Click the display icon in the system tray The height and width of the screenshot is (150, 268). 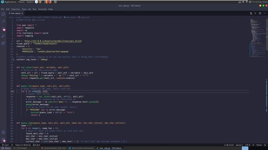click(x=250, y=2)
